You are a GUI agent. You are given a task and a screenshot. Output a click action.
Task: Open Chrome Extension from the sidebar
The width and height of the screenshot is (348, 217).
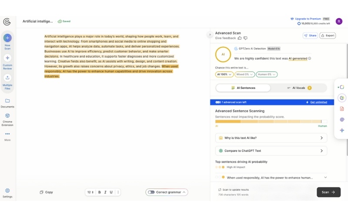coord(7,120)
